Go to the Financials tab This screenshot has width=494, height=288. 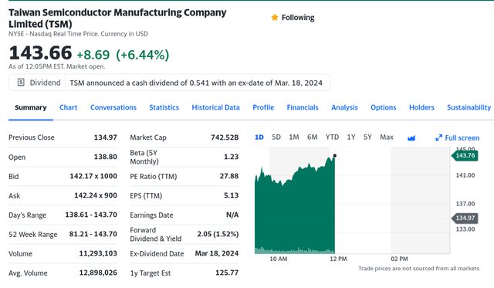[x=303, y=107]
